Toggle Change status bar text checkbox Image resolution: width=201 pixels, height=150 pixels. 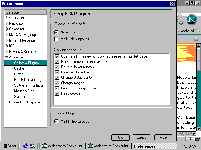[57, 77]
